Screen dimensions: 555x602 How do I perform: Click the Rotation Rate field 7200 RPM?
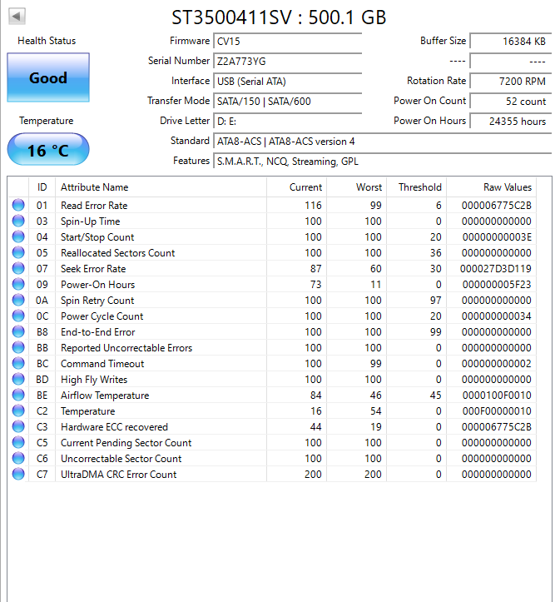click(x=510, y=81)
